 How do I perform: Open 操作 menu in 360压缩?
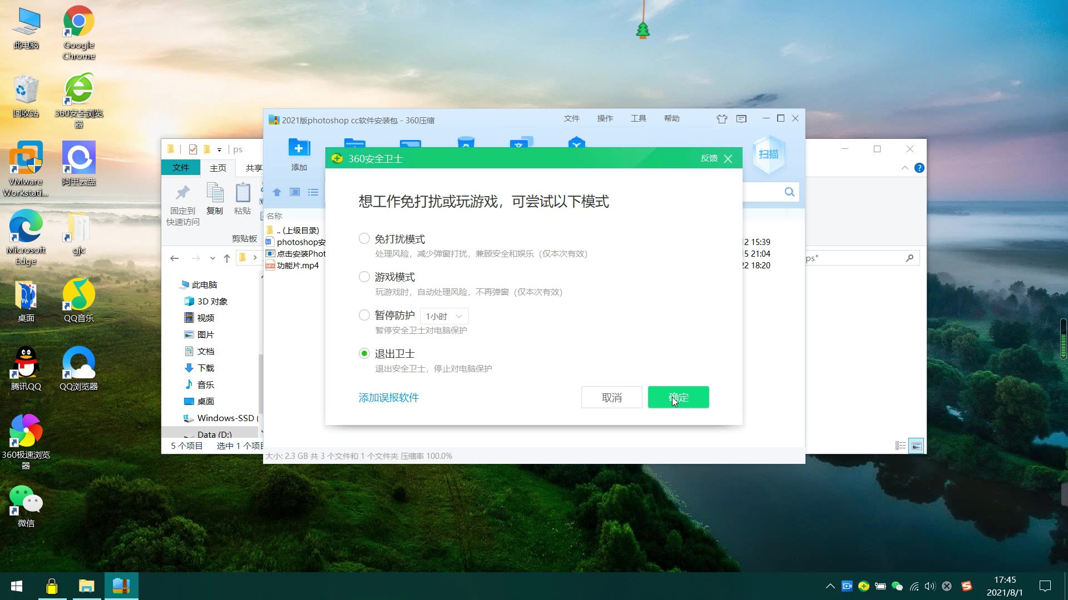[x=605, y=118]
